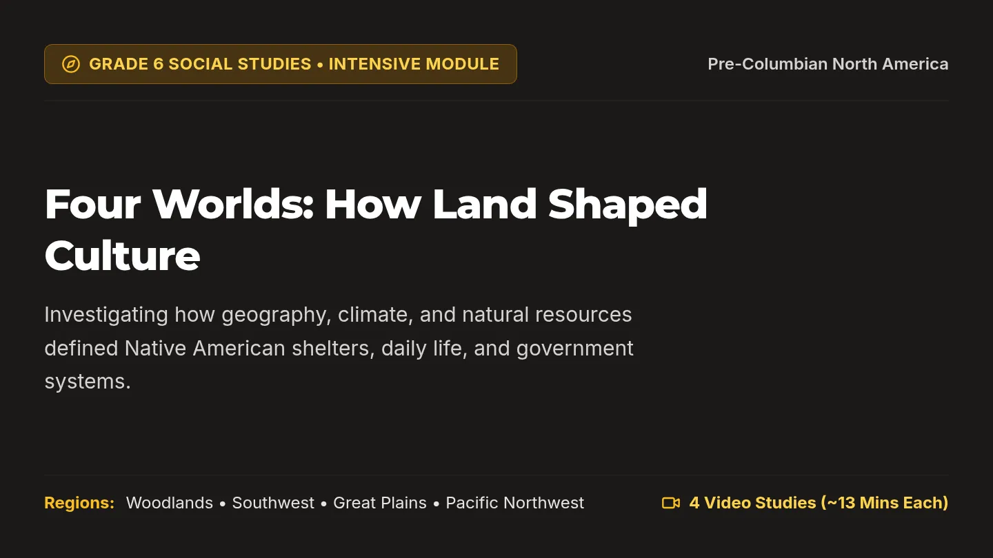Image resolution: width=993 pixels, height=558 pixels.
Task: Click the Grade 6 Social Studies badge
Action: [281, 64]
